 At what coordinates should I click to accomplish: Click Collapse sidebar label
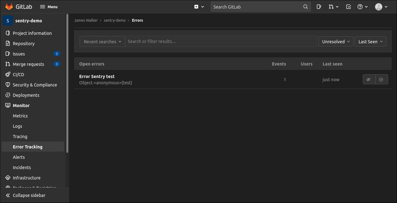[x=29, y=195]
